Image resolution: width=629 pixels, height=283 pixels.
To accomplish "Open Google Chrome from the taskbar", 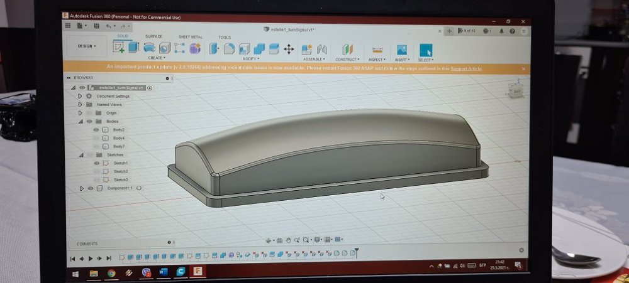I will (x=111, y=273).
